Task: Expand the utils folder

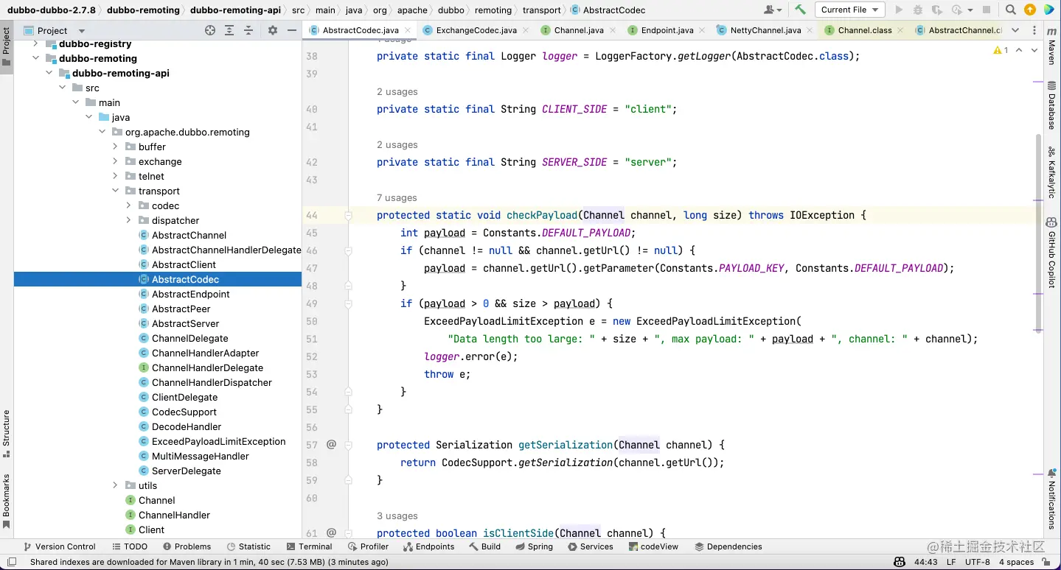Action: (115, 485)
